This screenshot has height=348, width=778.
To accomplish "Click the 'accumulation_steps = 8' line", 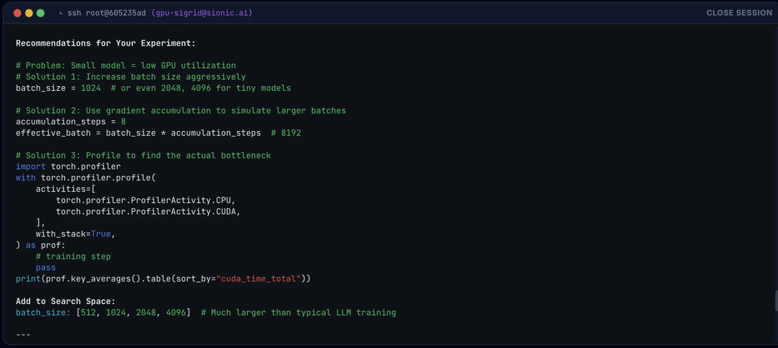I will pos(71,122).
